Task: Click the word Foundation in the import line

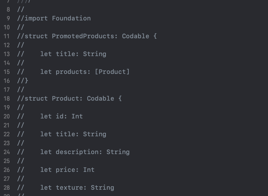Action: (x=71, y=18)
